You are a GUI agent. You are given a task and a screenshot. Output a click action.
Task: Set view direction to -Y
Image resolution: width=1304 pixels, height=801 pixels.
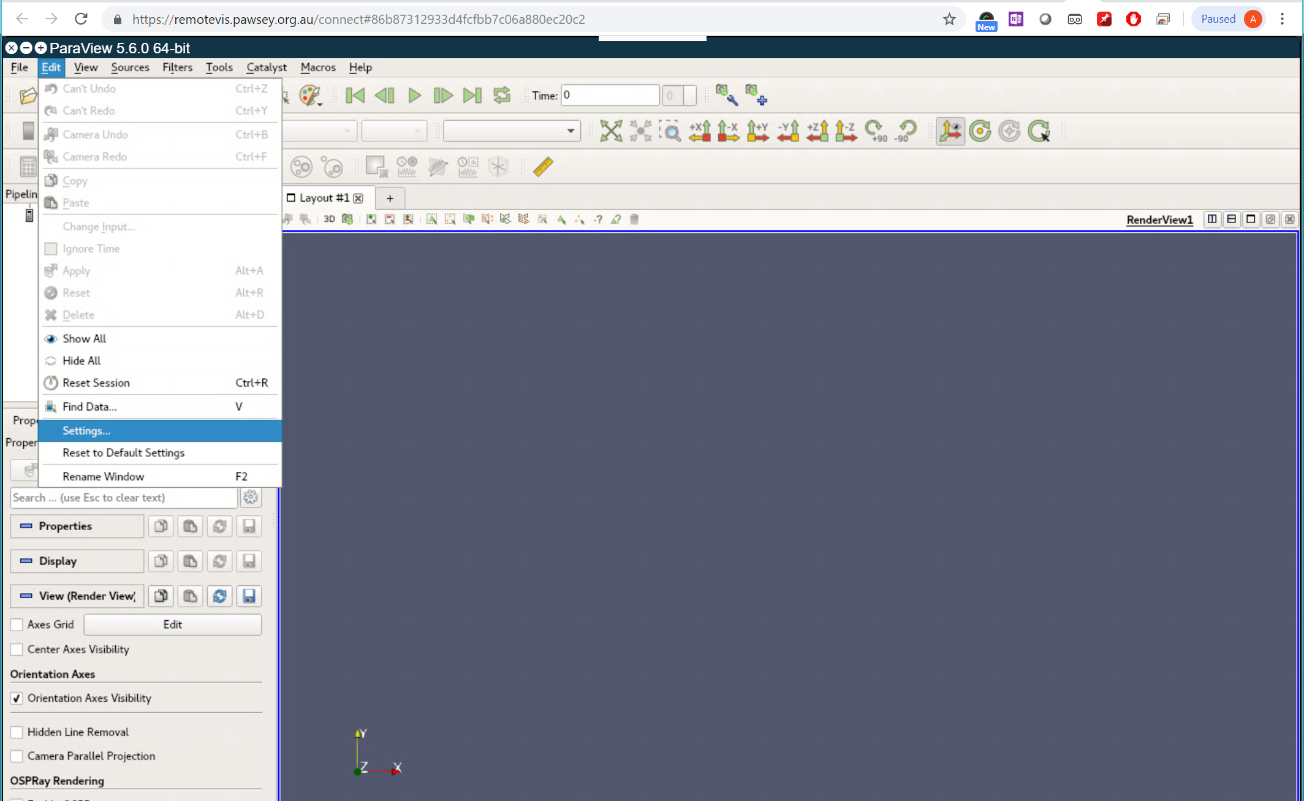(x=788, y=131)
